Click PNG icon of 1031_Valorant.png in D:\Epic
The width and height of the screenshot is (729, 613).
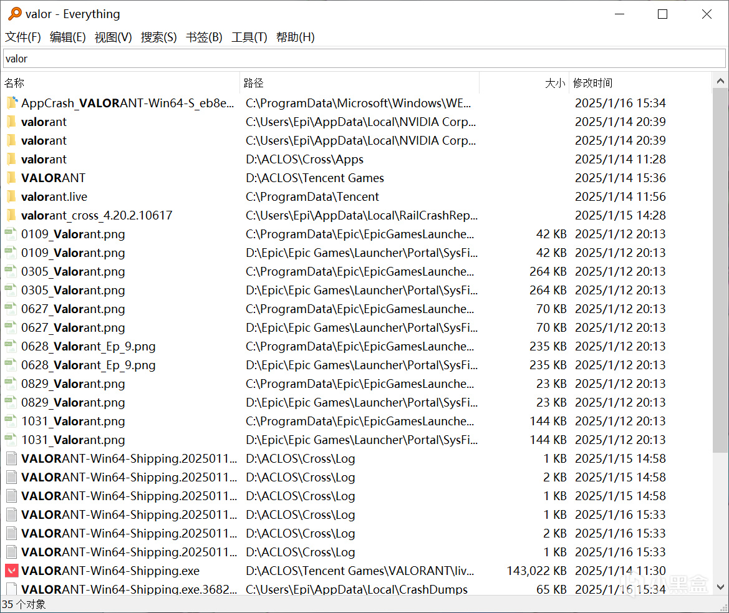coord(11,440)
